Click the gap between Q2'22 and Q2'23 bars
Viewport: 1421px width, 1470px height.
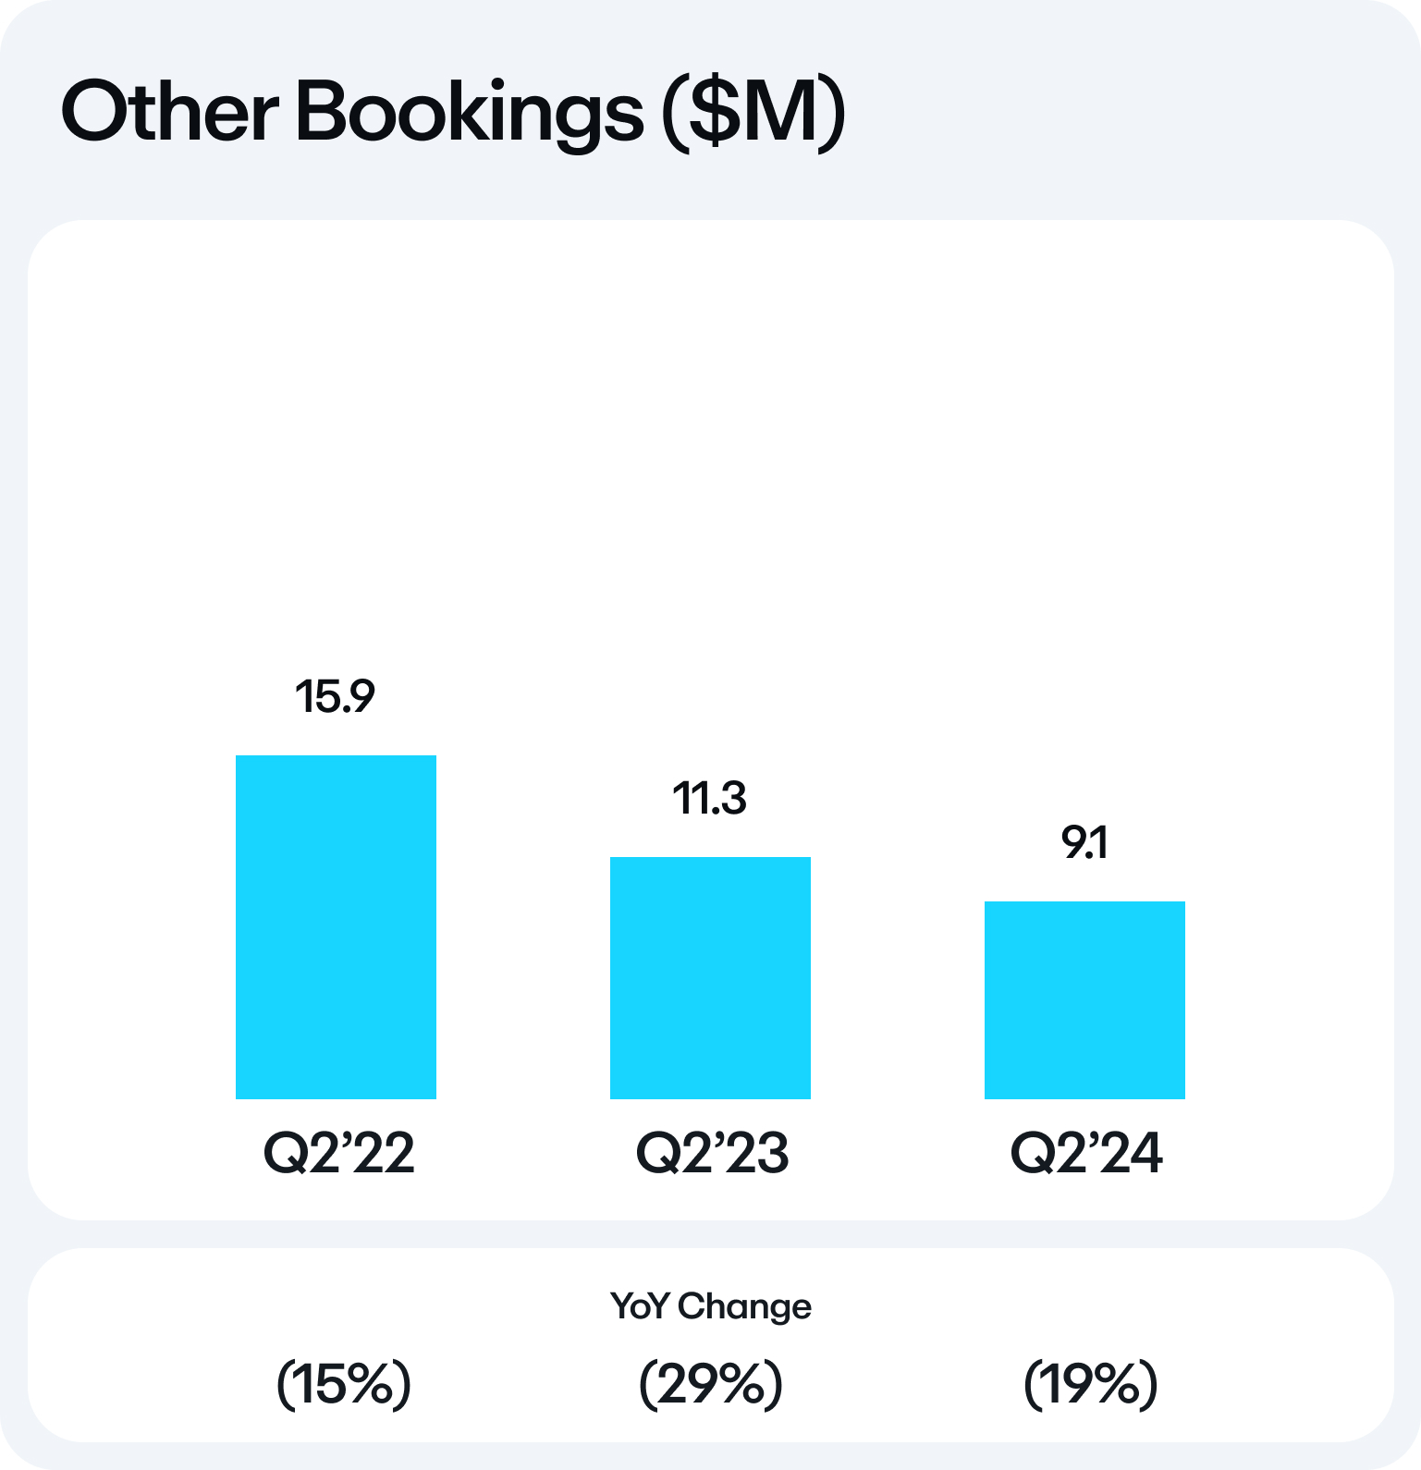523,971
